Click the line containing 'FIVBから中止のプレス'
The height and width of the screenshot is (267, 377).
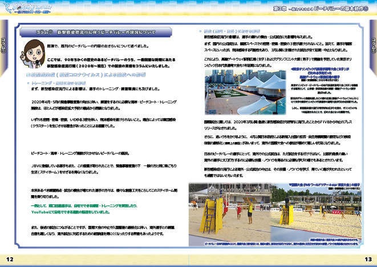(278, 122)
